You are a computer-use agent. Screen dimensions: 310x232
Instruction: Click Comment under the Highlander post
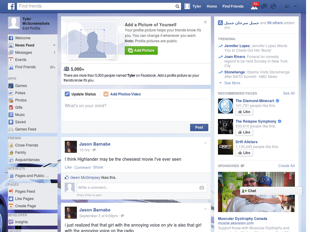coord(82,167)
